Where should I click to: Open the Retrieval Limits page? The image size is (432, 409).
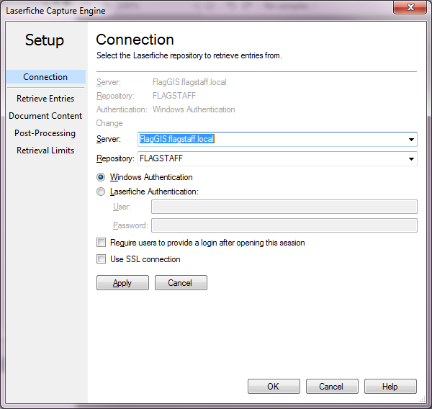[45, 150]
